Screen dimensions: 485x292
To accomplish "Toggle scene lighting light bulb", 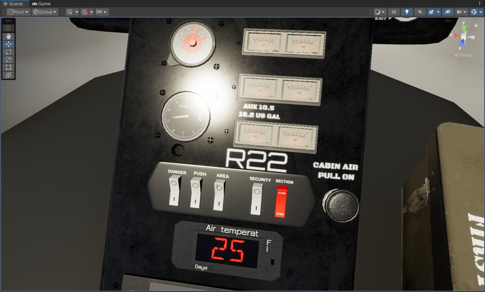I will [407, 12].
